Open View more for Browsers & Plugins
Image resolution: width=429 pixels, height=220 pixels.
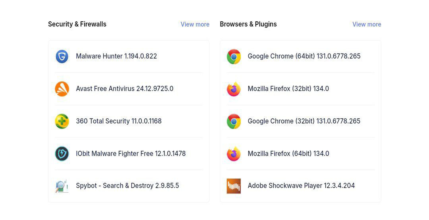click(x=367, y=24)
